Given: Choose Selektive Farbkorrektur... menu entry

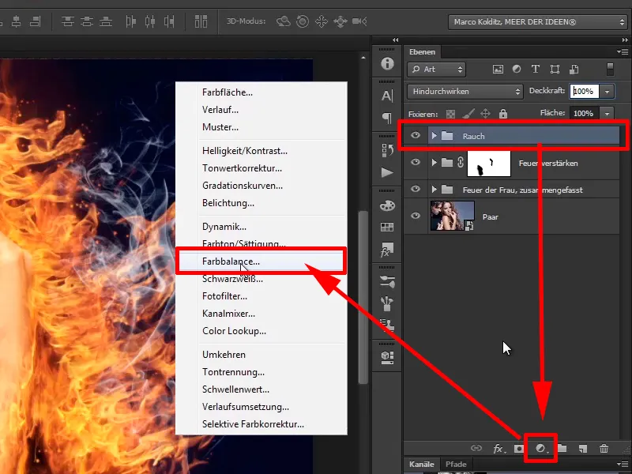Looking at the screenshot, I should tap(261, 424).
